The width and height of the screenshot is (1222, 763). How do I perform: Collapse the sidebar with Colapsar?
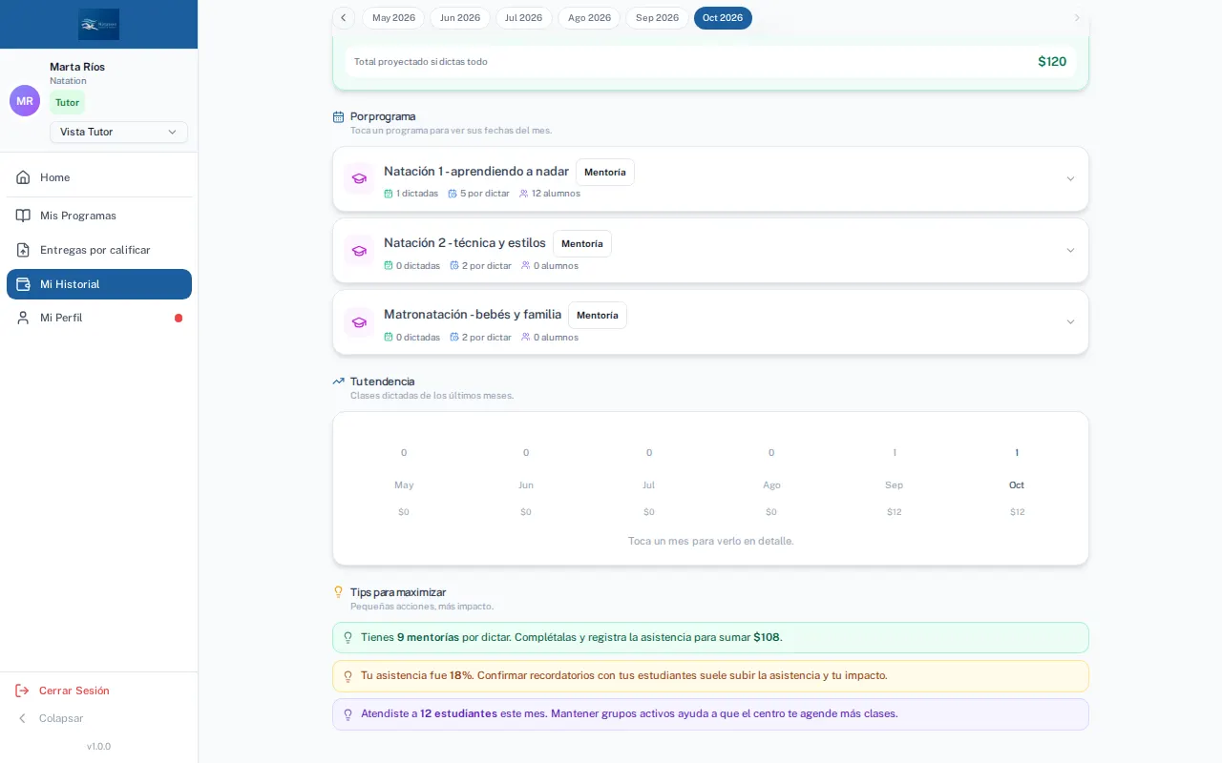tap(61, 718)
